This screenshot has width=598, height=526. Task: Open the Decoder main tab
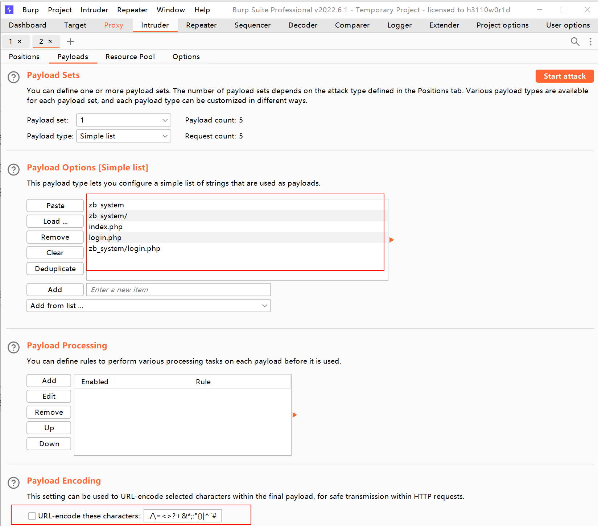(x=303, y=25)
